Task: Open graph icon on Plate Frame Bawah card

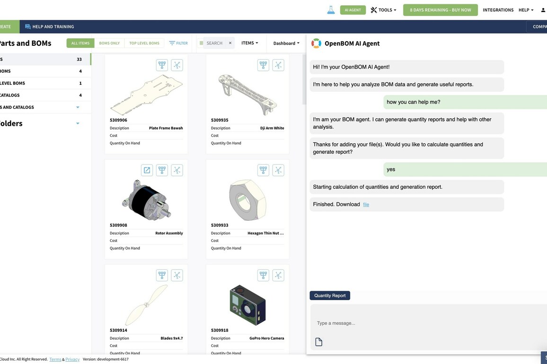Action: coord(177,65)
